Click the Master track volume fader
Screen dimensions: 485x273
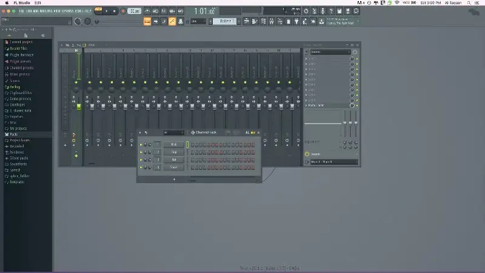click(78, 106)
